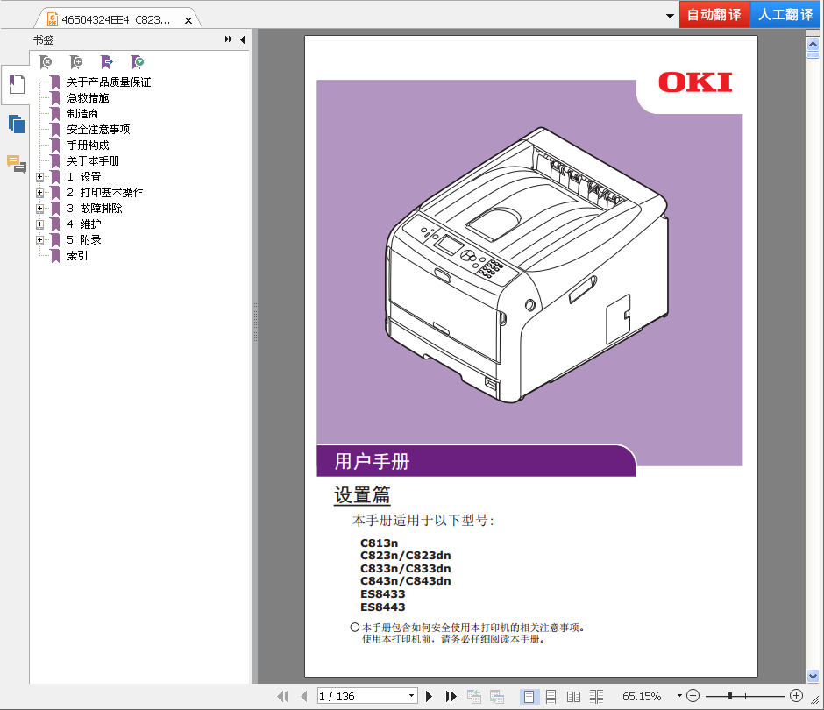Open the 手册构成 bookmark
This screenshot has width=824, height=710.
click(x=88, y=145)
